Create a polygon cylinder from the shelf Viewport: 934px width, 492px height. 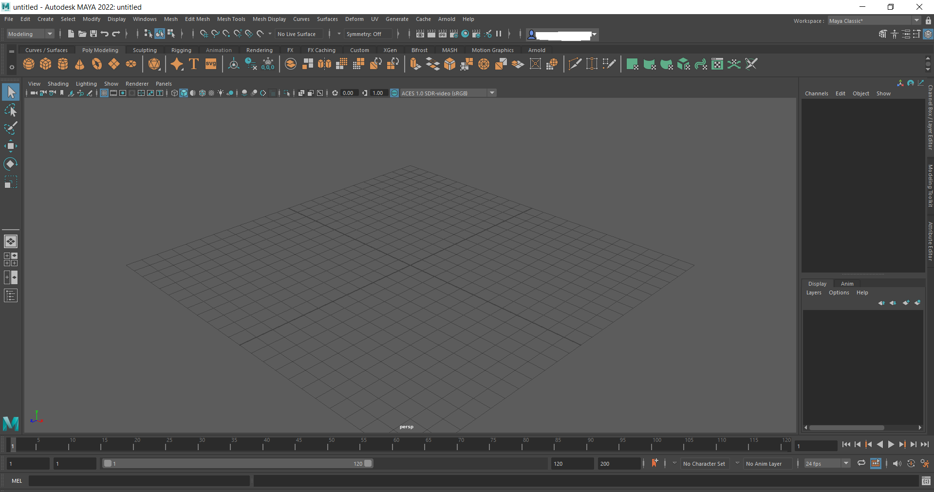click(63, 64)
